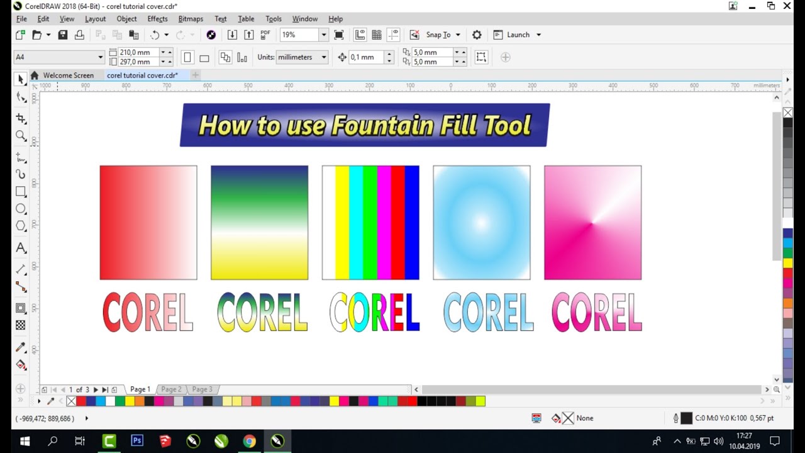This screenshot has width=805, height=453.
Task: Select the Drop Shadow tool
Action: 21,308
